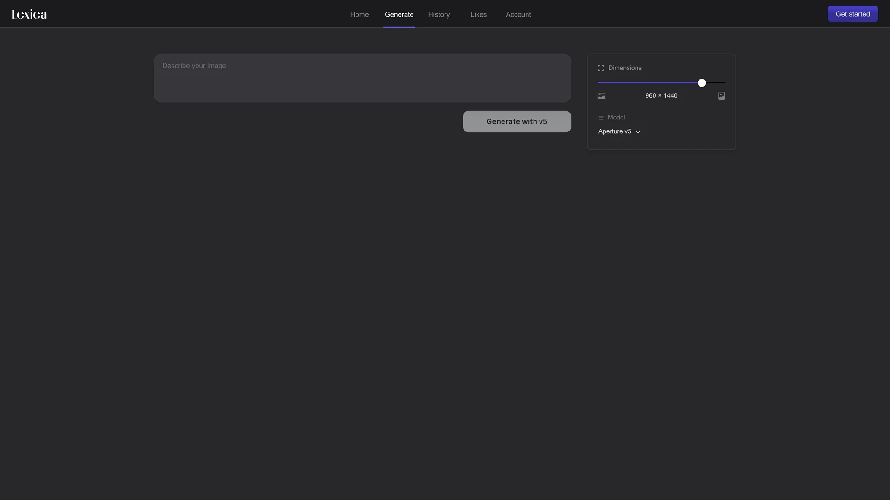Go to the Likes tab
The image size is (890, 500).
tap(478, 14)
